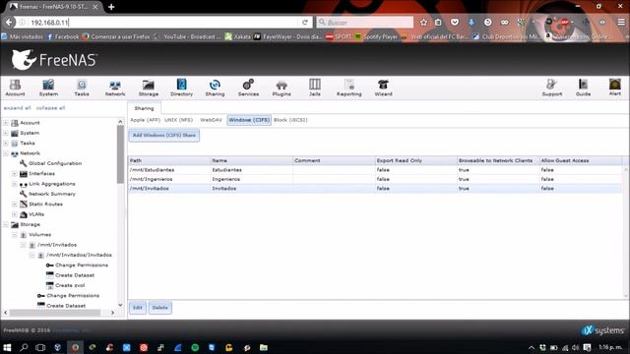Click the FreeNAS logo

pos(54,59)
